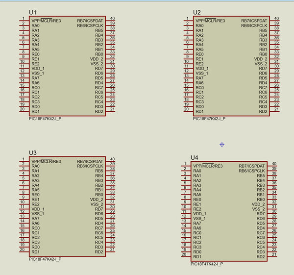The width and height of the screenshot is (294, 275).
Task: Click the RE0 pin label on U2
Action: click(200, 54)
